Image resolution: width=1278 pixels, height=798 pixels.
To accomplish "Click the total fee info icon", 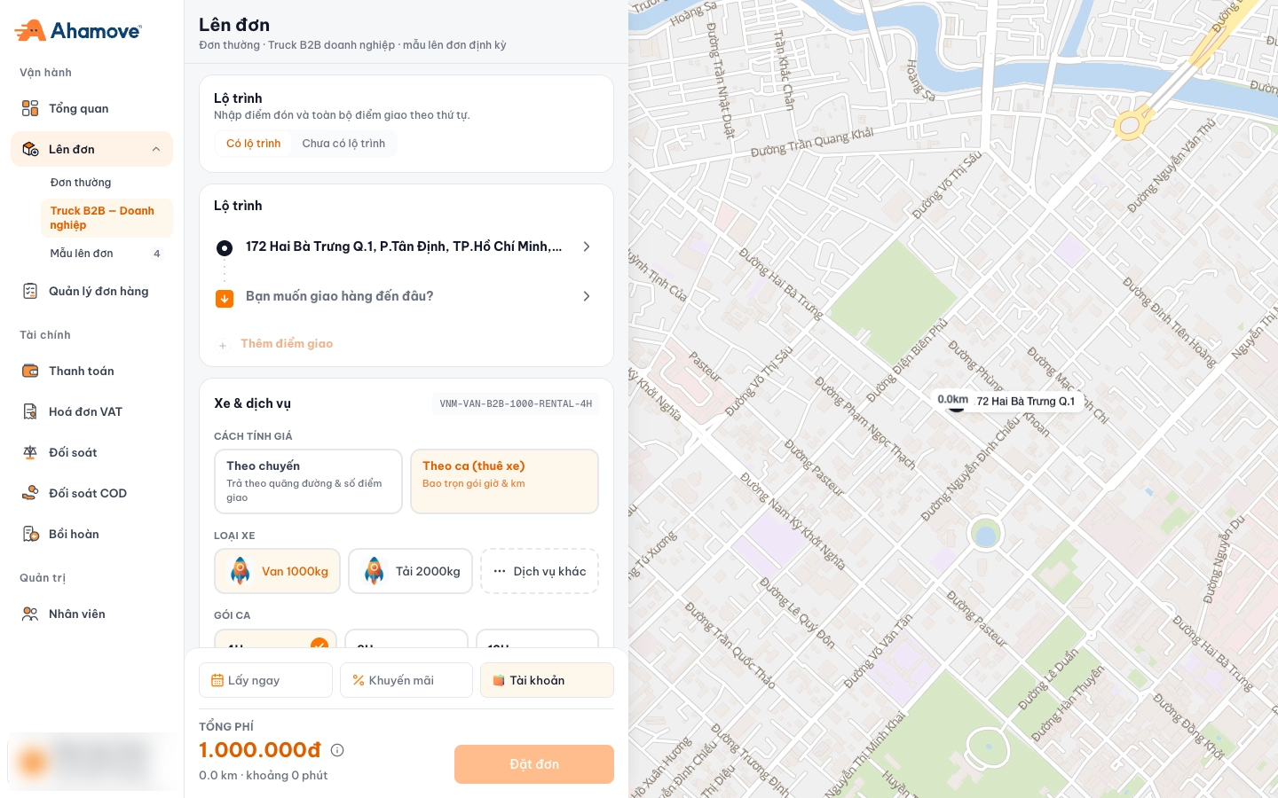I will click(x=337, y=750).
